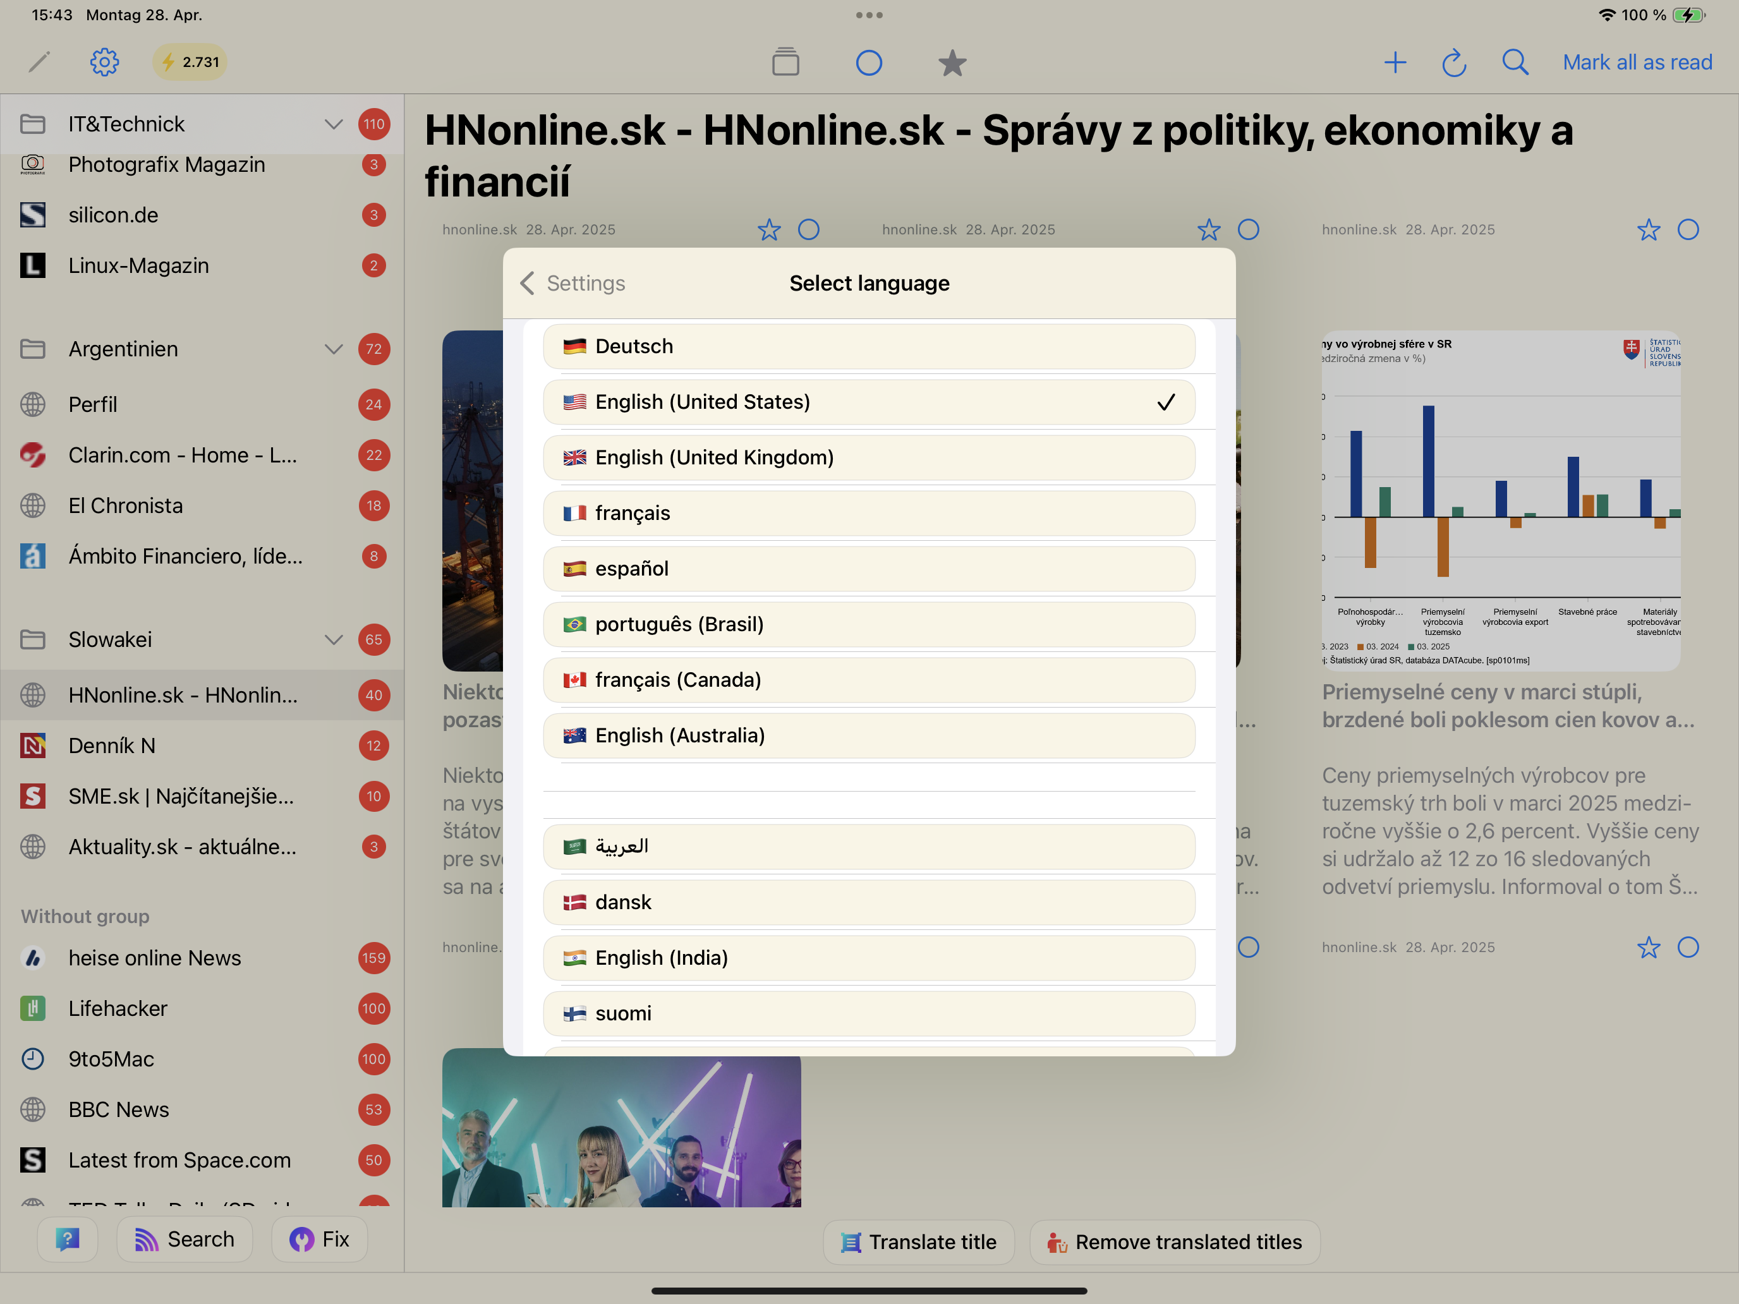1739x1304 pixels.
Task: Collapse Argentinien group chevron
Action: pos(334,349)
